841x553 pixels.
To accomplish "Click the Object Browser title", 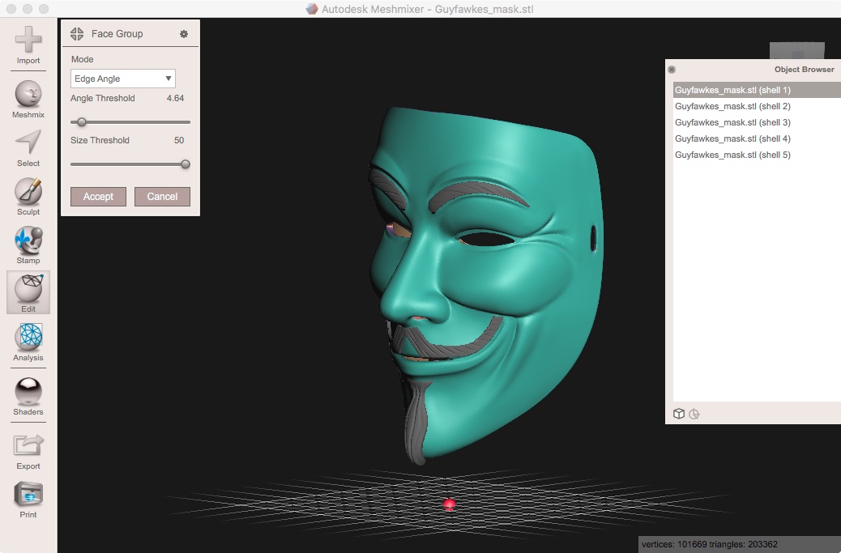I will pyautogui.click(x=804, y=69).
